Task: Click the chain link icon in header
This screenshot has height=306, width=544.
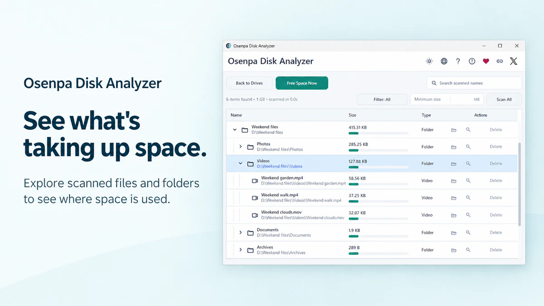Action: click(500, 61)
